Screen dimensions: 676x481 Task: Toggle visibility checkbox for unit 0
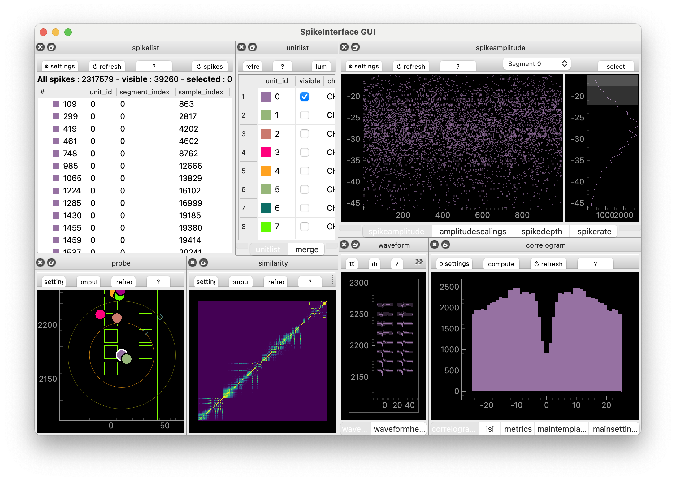[x=305, y=97]
